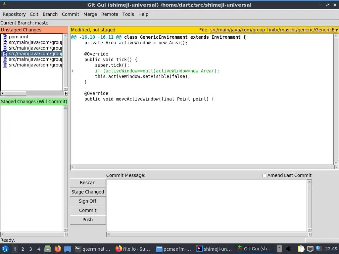Open the network monitor tray icon
The height and width of the screenshot is (254, 339).
pyautogui.click(x=310, y=249)
